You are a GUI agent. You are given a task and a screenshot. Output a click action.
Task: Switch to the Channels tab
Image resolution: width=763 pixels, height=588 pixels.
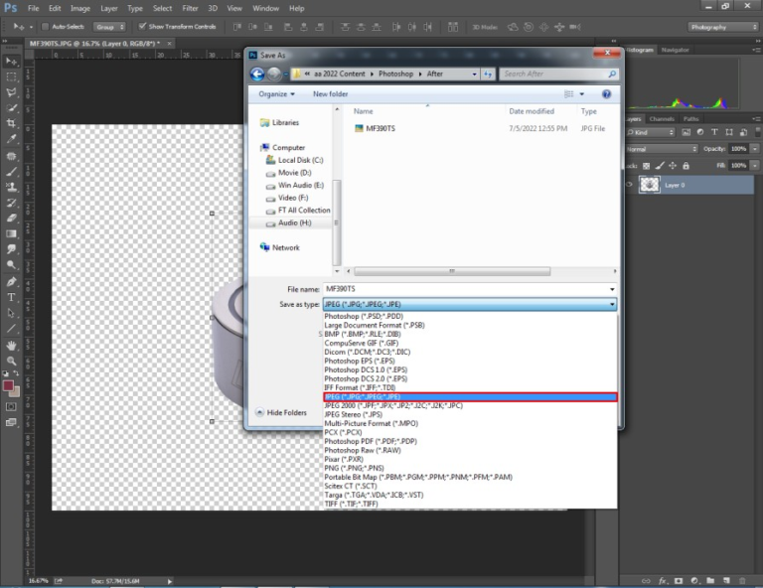point(662,118)
